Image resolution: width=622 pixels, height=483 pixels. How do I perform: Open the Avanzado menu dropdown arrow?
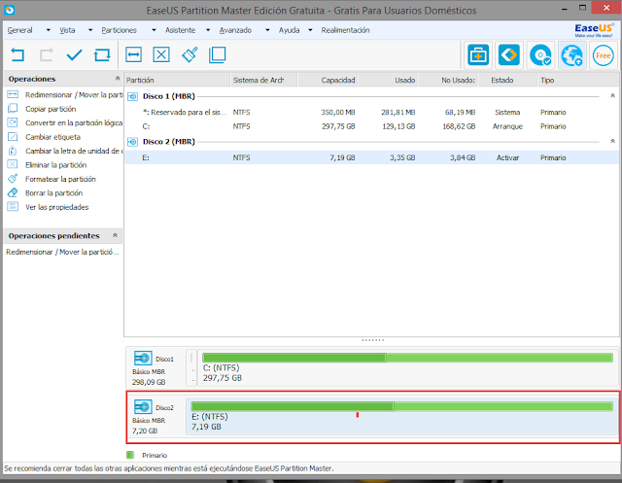tap(267, 30)
